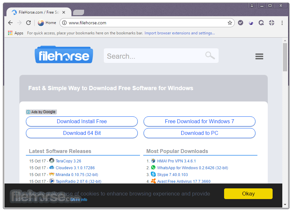
Task: View site information icon in address bar
Action: 64,23
